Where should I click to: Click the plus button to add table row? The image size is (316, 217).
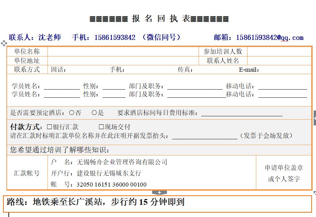pyautogui.click(x=160, y=193)
